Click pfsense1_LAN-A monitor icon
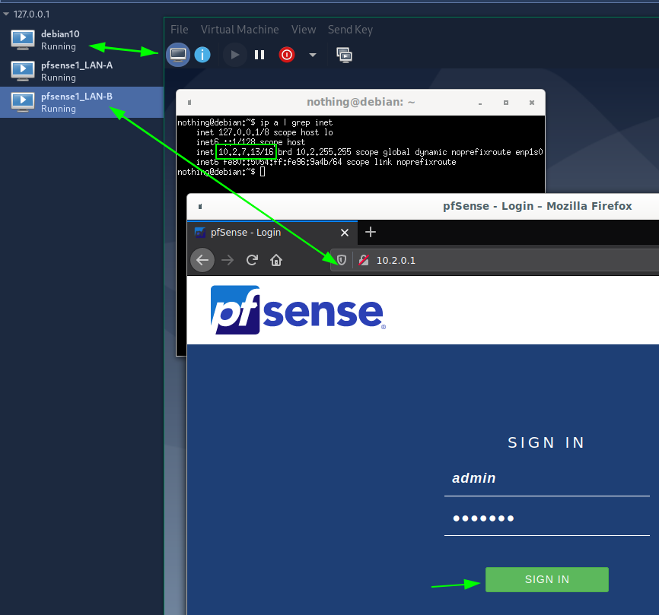Viewport: 659px width, 615px height. click(x=23, y=71)
